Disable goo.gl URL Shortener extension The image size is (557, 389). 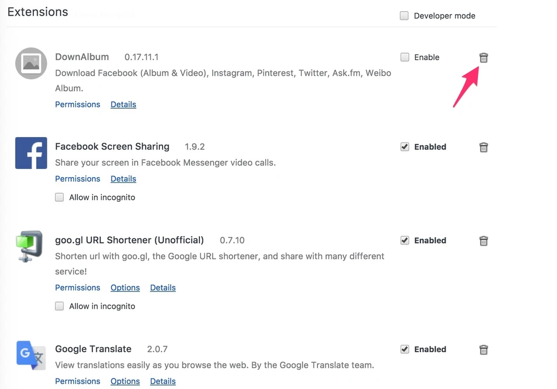click(x=405, y=240)
